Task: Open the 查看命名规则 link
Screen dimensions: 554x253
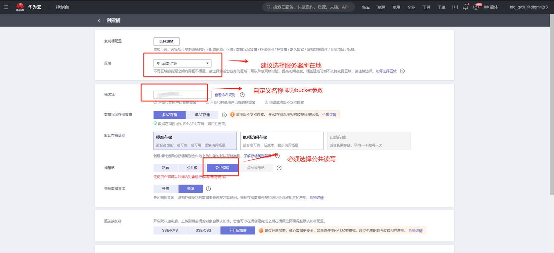Action: (x=225, y=95)
